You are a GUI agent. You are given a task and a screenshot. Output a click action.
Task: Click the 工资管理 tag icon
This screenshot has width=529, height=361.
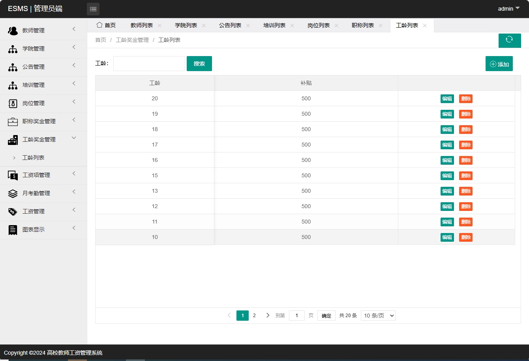13,211
